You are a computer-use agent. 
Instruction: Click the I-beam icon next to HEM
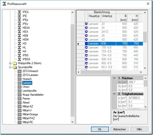[19, 39]
